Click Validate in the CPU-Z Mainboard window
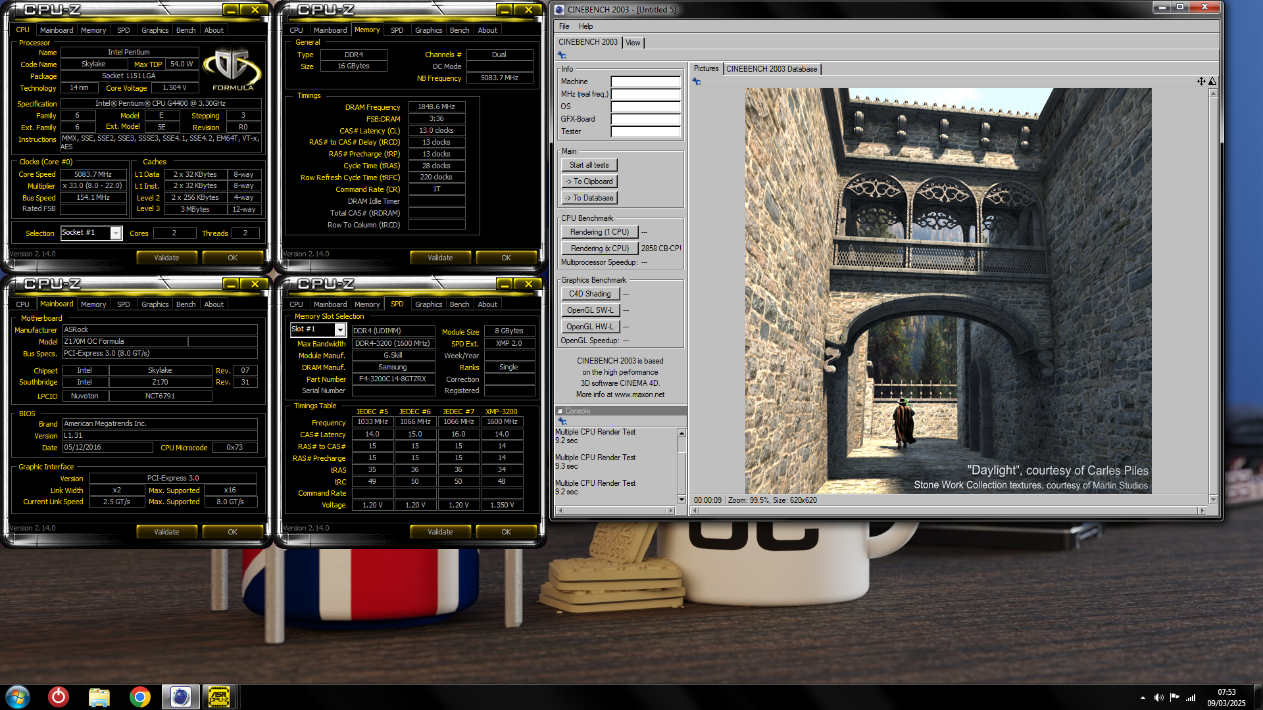1263x710 pixels. pos(166,532)
